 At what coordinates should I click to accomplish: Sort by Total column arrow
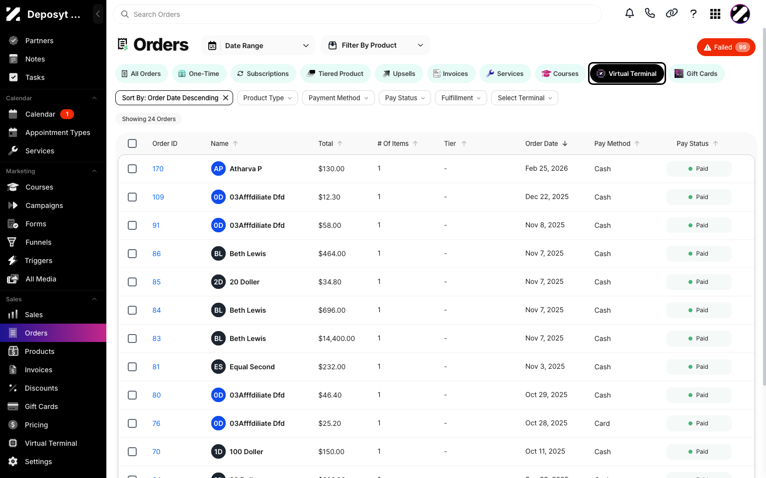click(340, 143)
